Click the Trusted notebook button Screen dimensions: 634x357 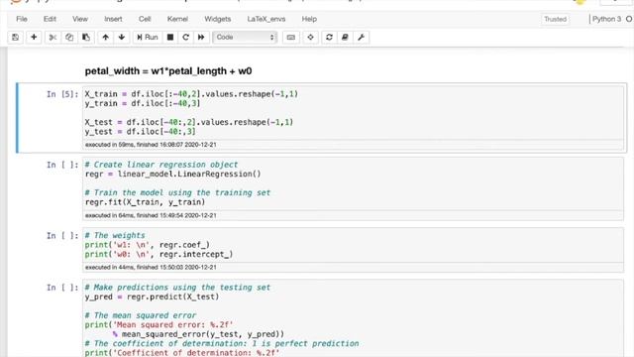click(x=555, y=19)
